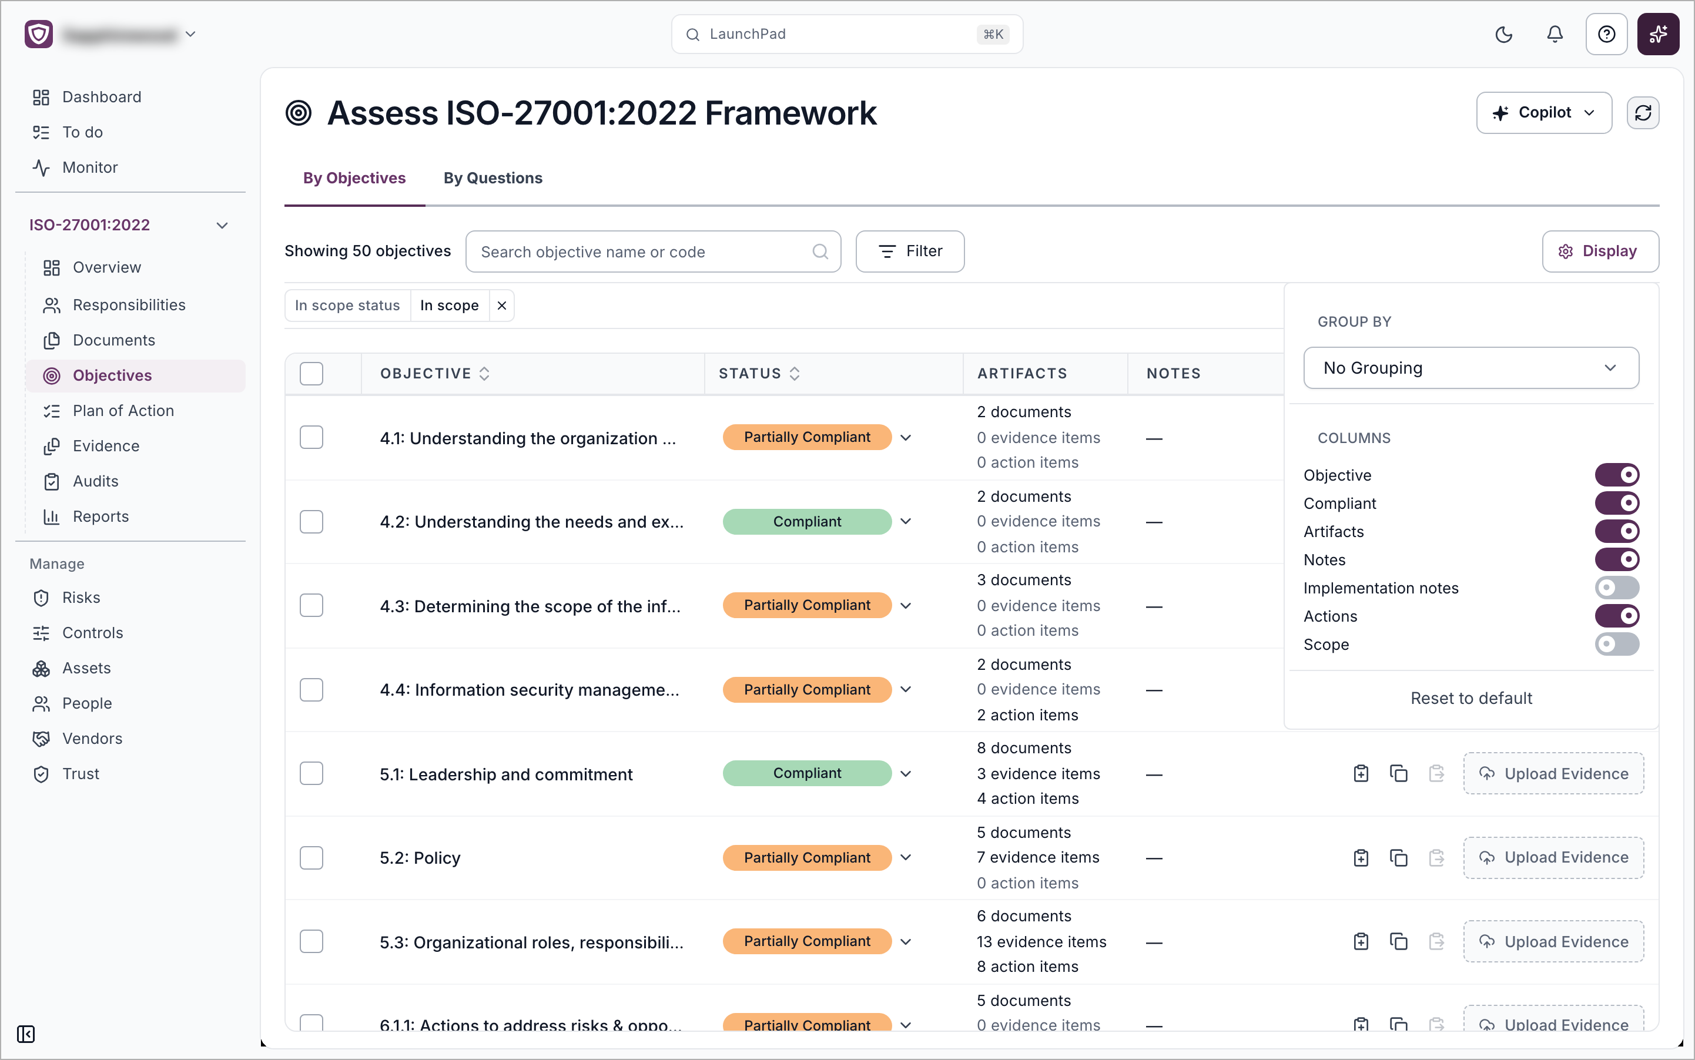Select checkbox for 4.1 Understanding the organization
Viewport: 1695px width, 1060px height.
(311, 438)
